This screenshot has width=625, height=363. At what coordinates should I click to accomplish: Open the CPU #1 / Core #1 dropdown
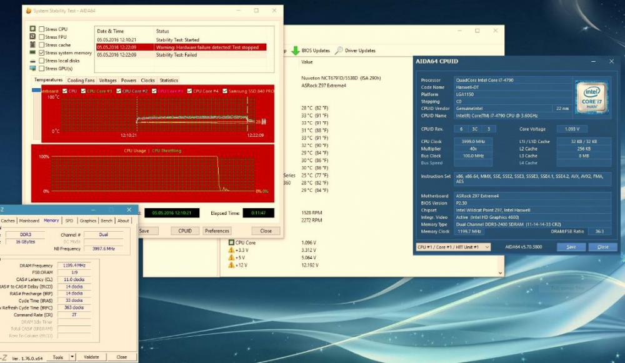[x=453, y=247]
